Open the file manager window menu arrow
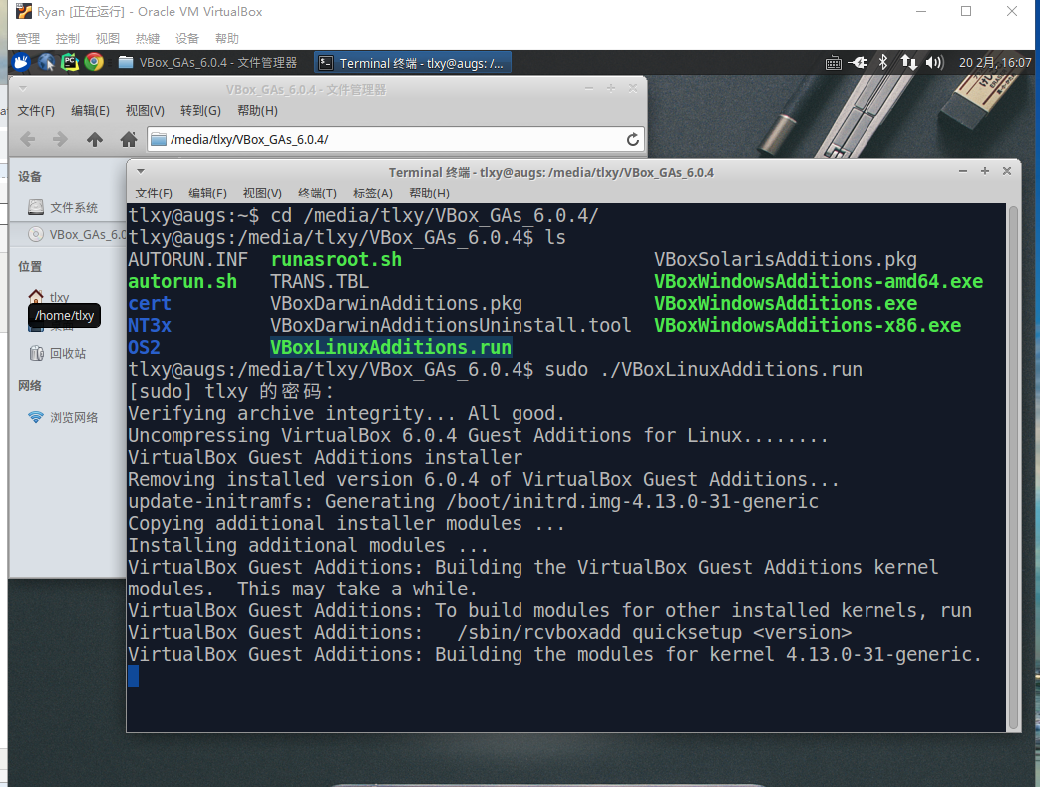The height and width of the screenshot is (787, 1040). pos(23,88)
